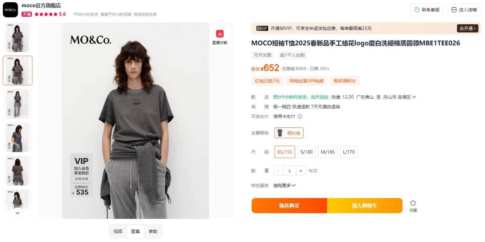The width and height of the screenshot is (485, 242).
Task: Select size L/170
Action: (349, 152)
